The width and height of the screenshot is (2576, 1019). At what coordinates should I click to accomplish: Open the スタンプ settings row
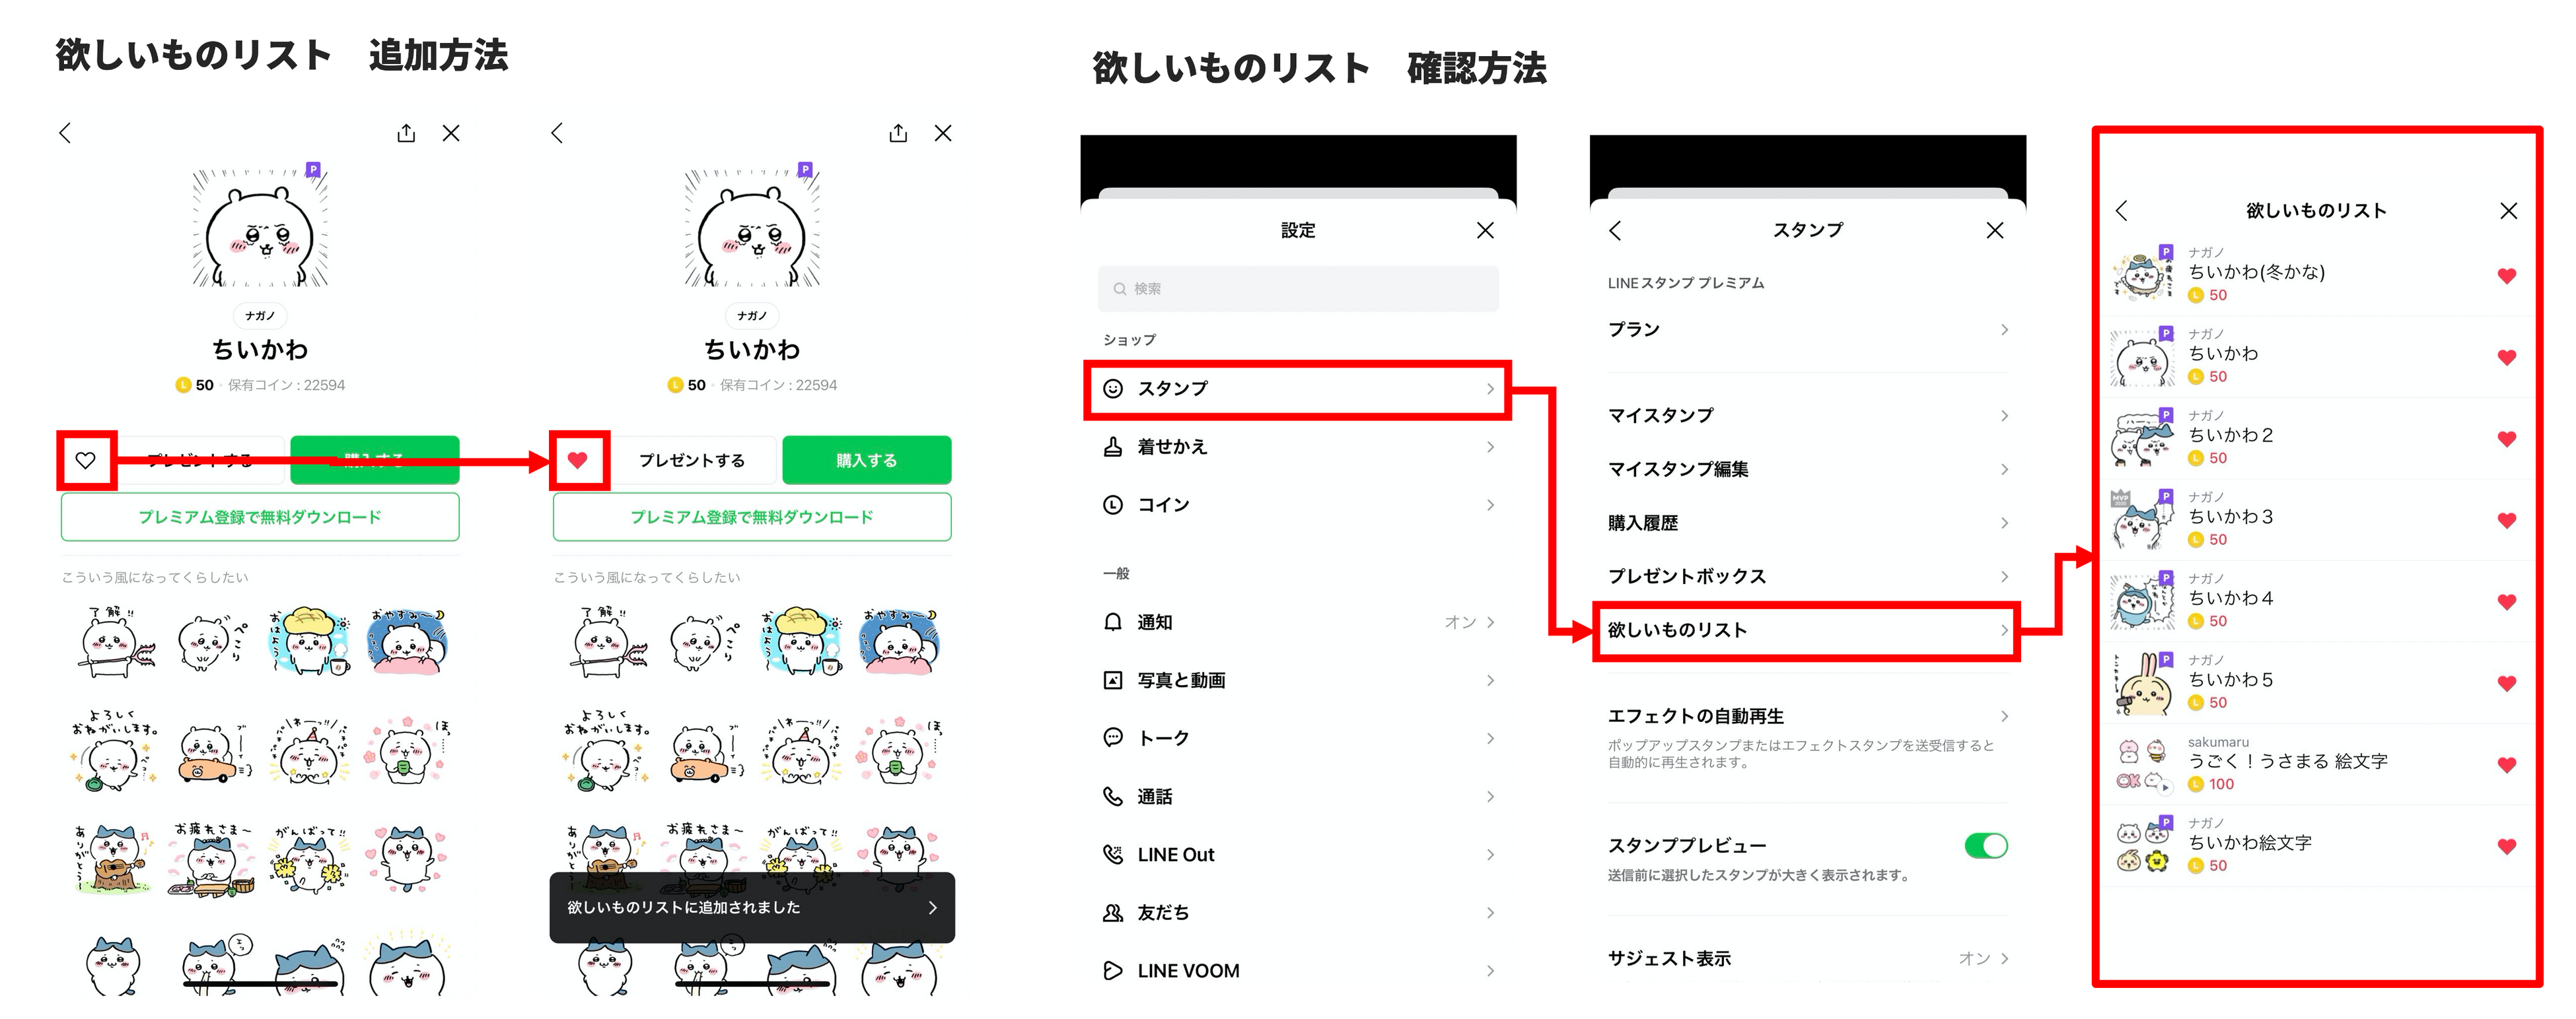coord(1298,389)
